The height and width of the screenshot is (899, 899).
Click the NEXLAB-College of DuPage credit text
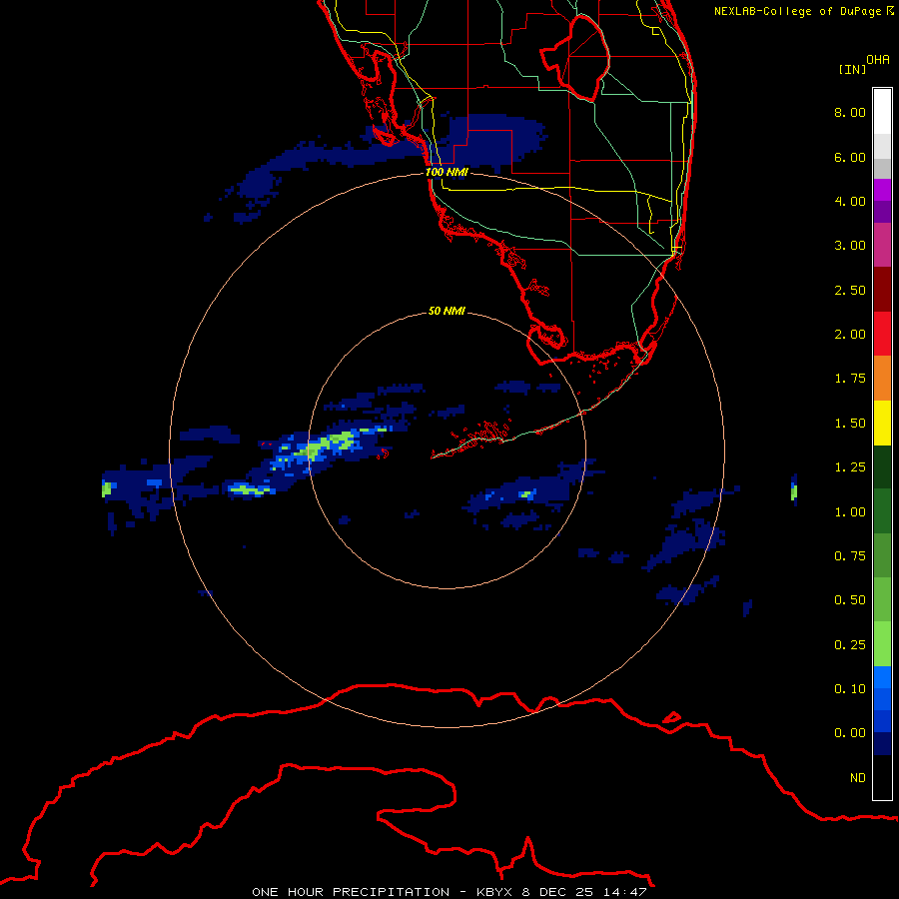(804, 11)
